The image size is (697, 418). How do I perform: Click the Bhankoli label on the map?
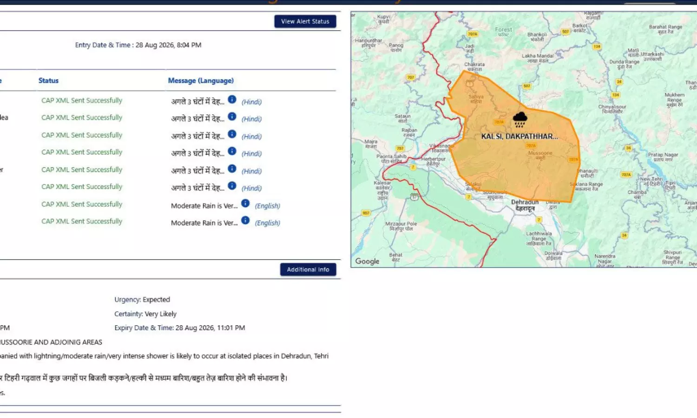[x=537, y=37]
